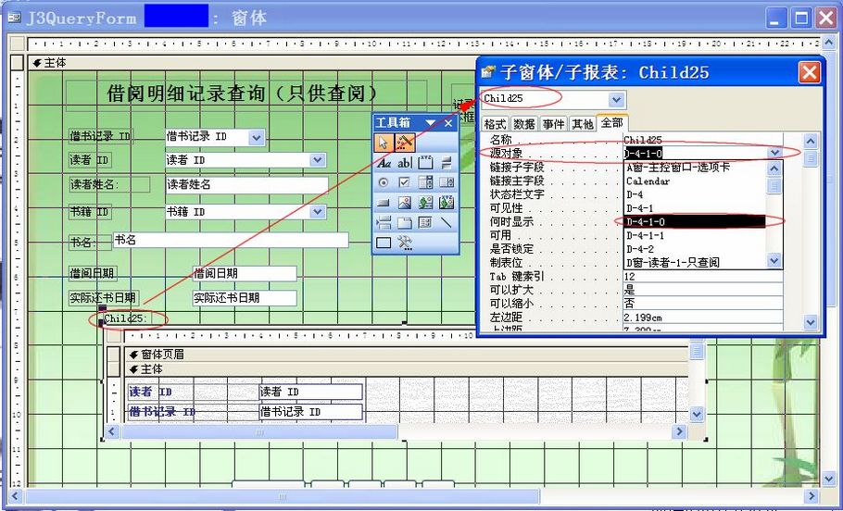Click the 窗体页眉 section bar in subform
843x511 pixels.
pyautogui.click(x=406, y=355)
